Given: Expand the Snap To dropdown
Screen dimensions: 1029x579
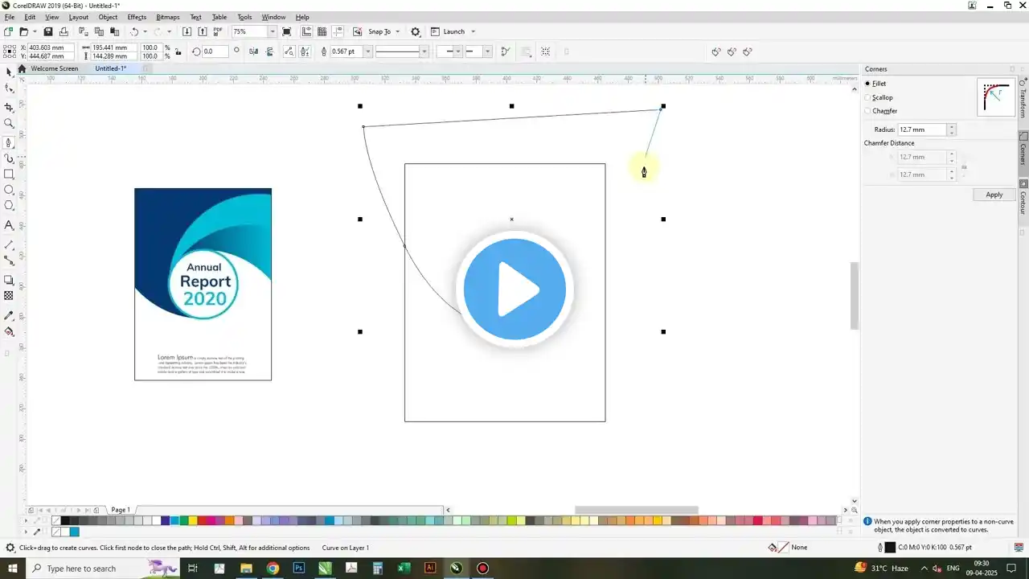Looking at the screenshot, I should click(399, 31).
